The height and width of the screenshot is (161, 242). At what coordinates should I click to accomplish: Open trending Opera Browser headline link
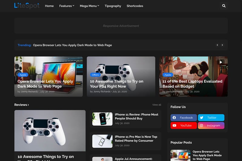point(72,45)
